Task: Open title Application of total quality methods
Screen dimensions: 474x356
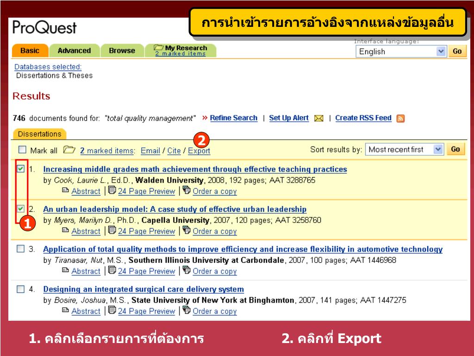Action: (x=243, y=249)
